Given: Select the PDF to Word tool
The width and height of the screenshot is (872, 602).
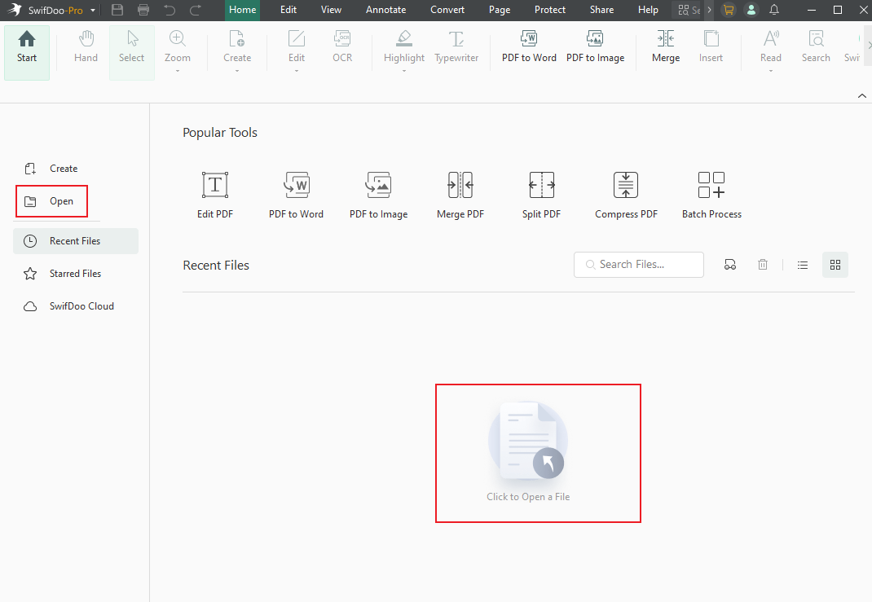Looking at the screenshot, I should (x=296, y=193).
